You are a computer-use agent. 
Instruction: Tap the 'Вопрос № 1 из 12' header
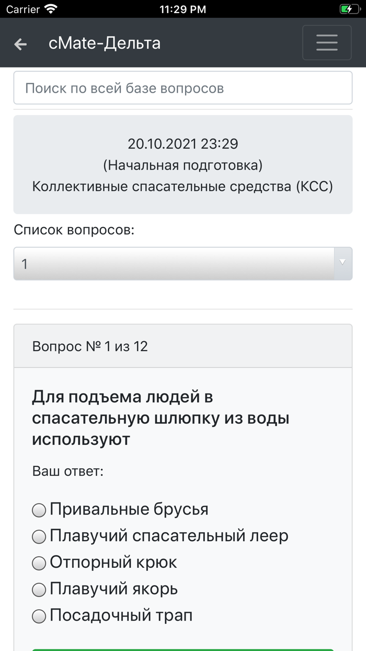[x=90, y=346]
